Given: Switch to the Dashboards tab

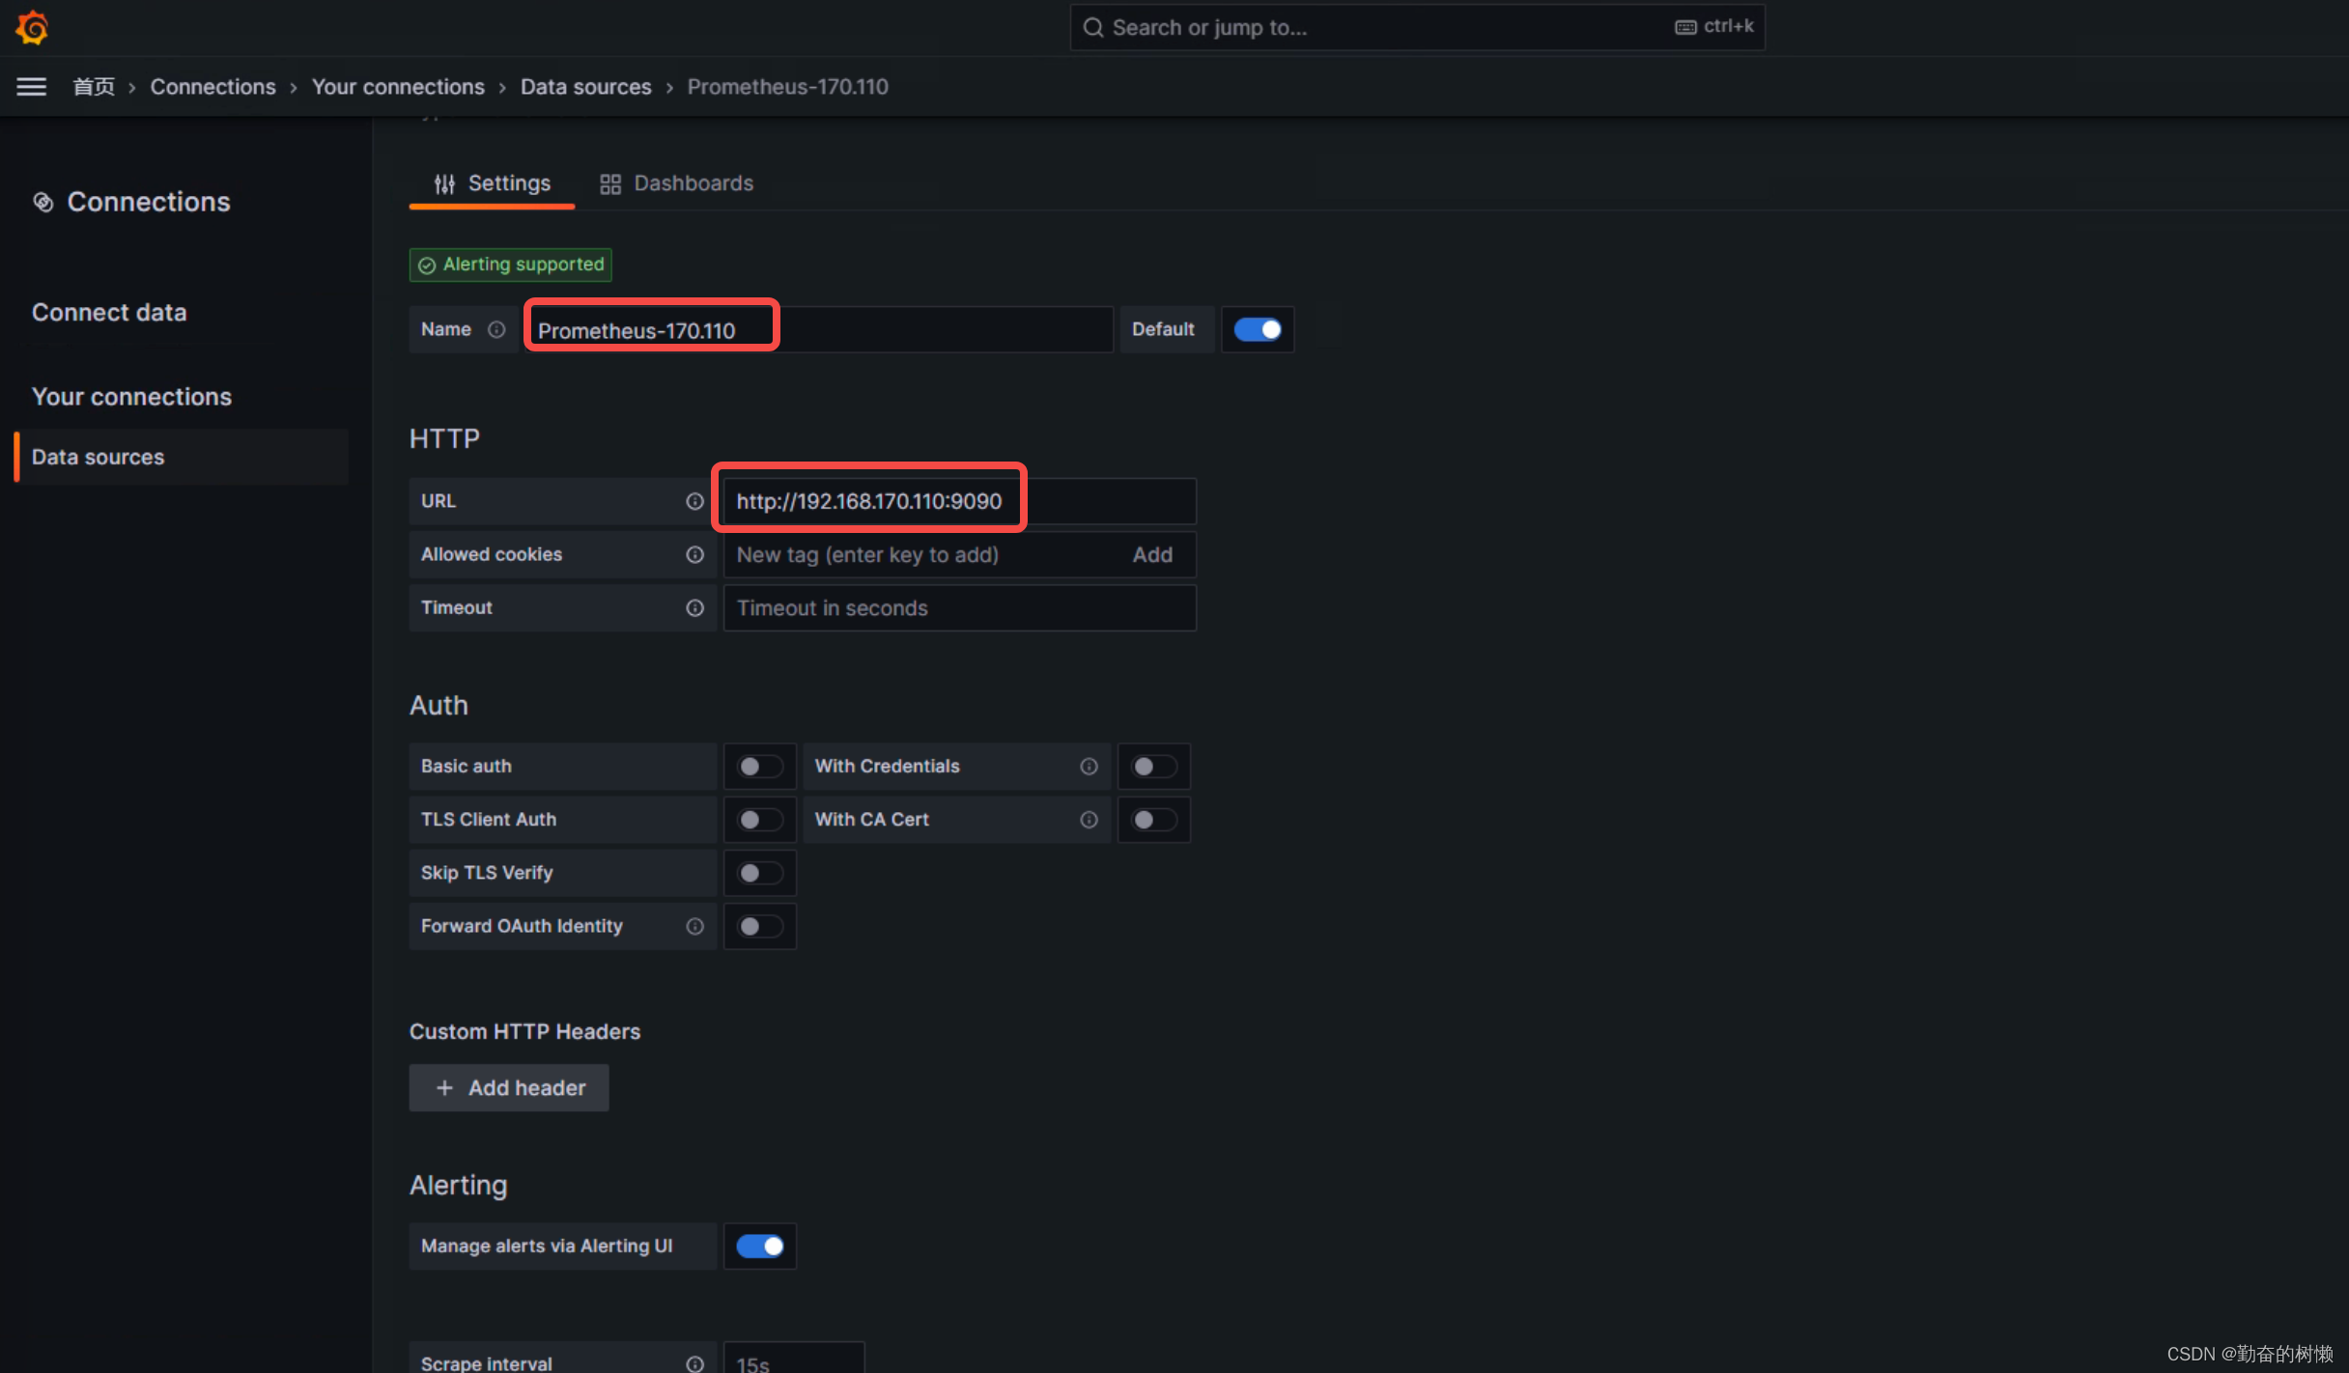Looking at the screenshot, I should (676, 183).
